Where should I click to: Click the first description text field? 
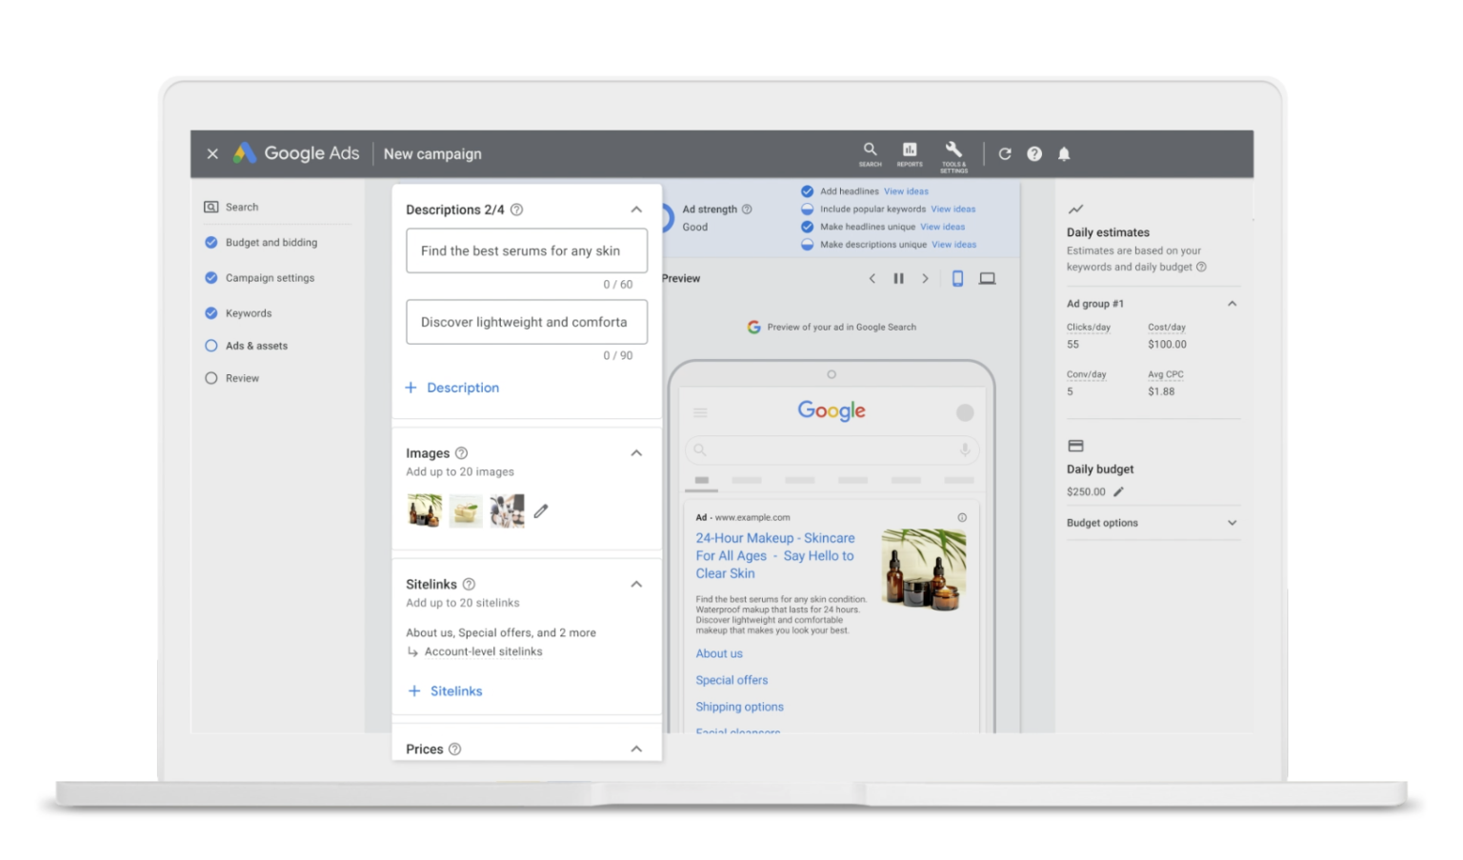[526, 250]
